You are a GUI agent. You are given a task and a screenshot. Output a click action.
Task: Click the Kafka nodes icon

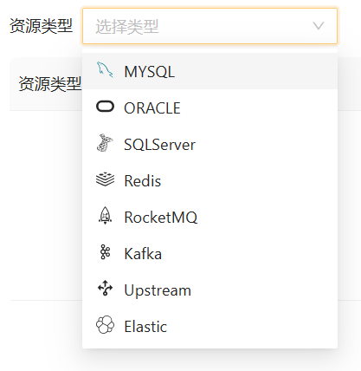click(x=105, y=252)
